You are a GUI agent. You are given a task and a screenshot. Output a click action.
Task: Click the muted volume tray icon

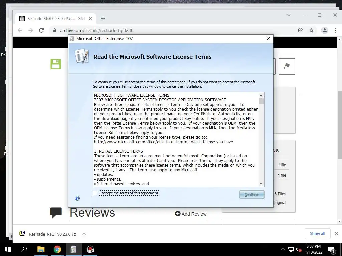(x=299, y=249)
